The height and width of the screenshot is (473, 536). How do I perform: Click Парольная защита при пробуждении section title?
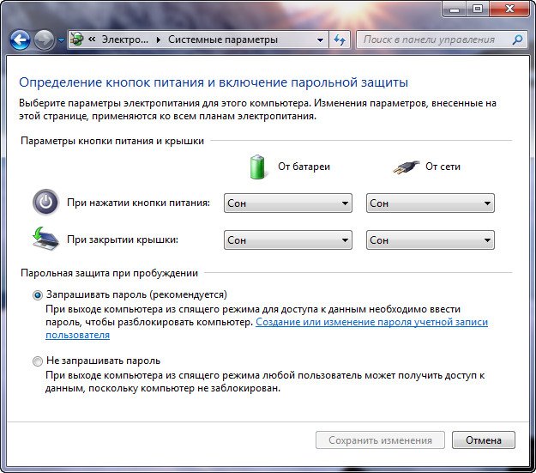click(x=110, y=273)
